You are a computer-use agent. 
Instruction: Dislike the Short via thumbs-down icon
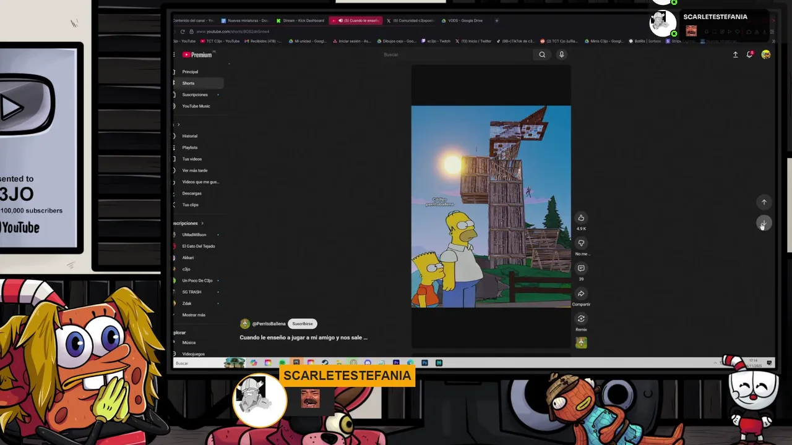point(581,243)
